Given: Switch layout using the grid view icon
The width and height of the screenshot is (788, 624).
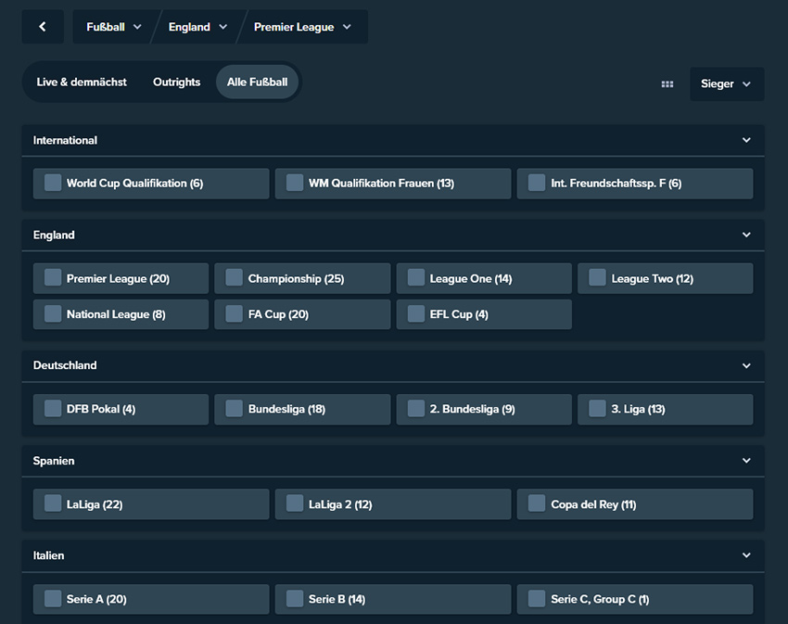Looking at the screenshot, I should [x=667, y=84].
